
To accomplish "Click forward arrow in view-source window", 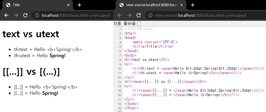I will click(129, 15).
